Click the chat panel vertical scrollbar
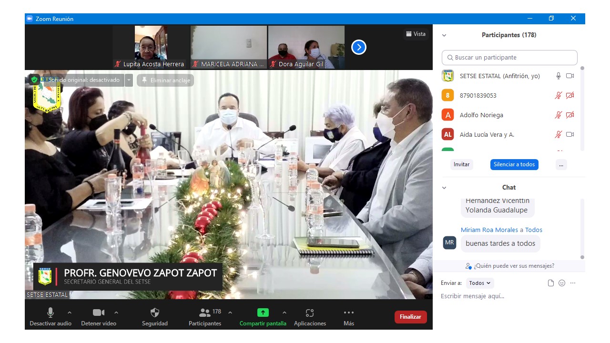The image size is (610, 343). point(582,229)
